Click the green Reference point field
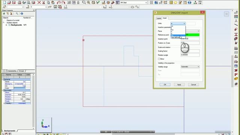The height and width of the screenshot is (135, 240). pyautogui.click(x=192, y=35)
